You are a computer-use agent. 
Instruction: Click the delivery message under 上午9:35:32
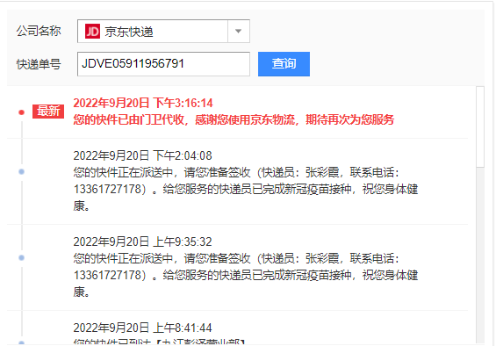pyautogui.click(x=246, y=275)
